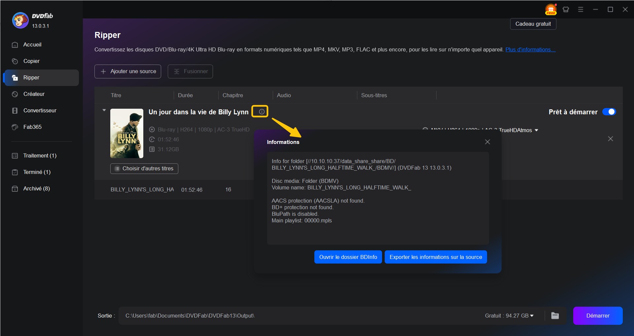Click the Durée column header
Viewport: 634px width, 336px height.
(x=185, y=95)
